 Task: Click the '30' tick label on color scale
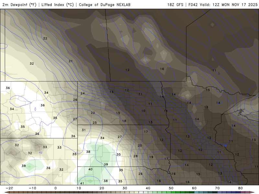pyautogui.click(x=125, y=188)
